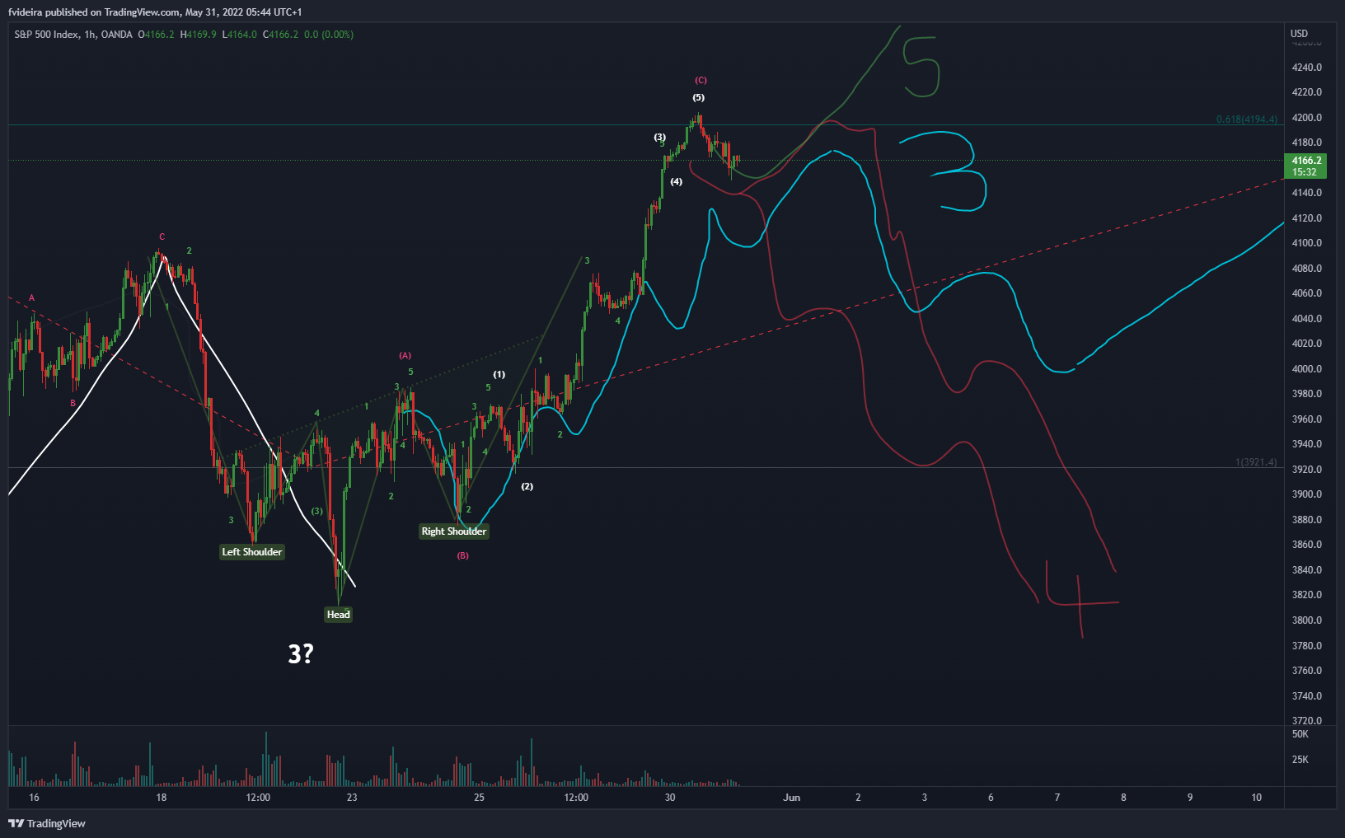The height and width of the screenshot is (838, 1345).
Task: Click the large white '3?' annotation
Action: [x=301, y=654]
